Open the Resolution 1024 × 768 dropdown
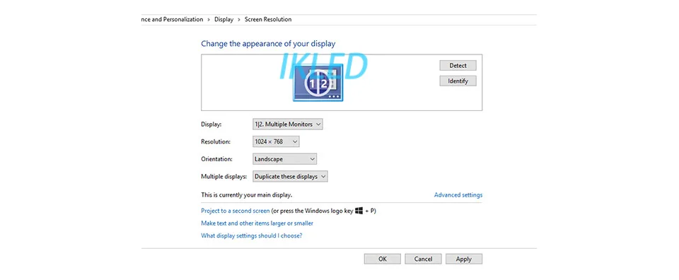 (x=276, y=141)
